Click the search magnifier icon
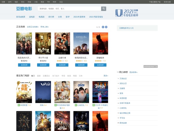174x131 pixels. [104, 9]
